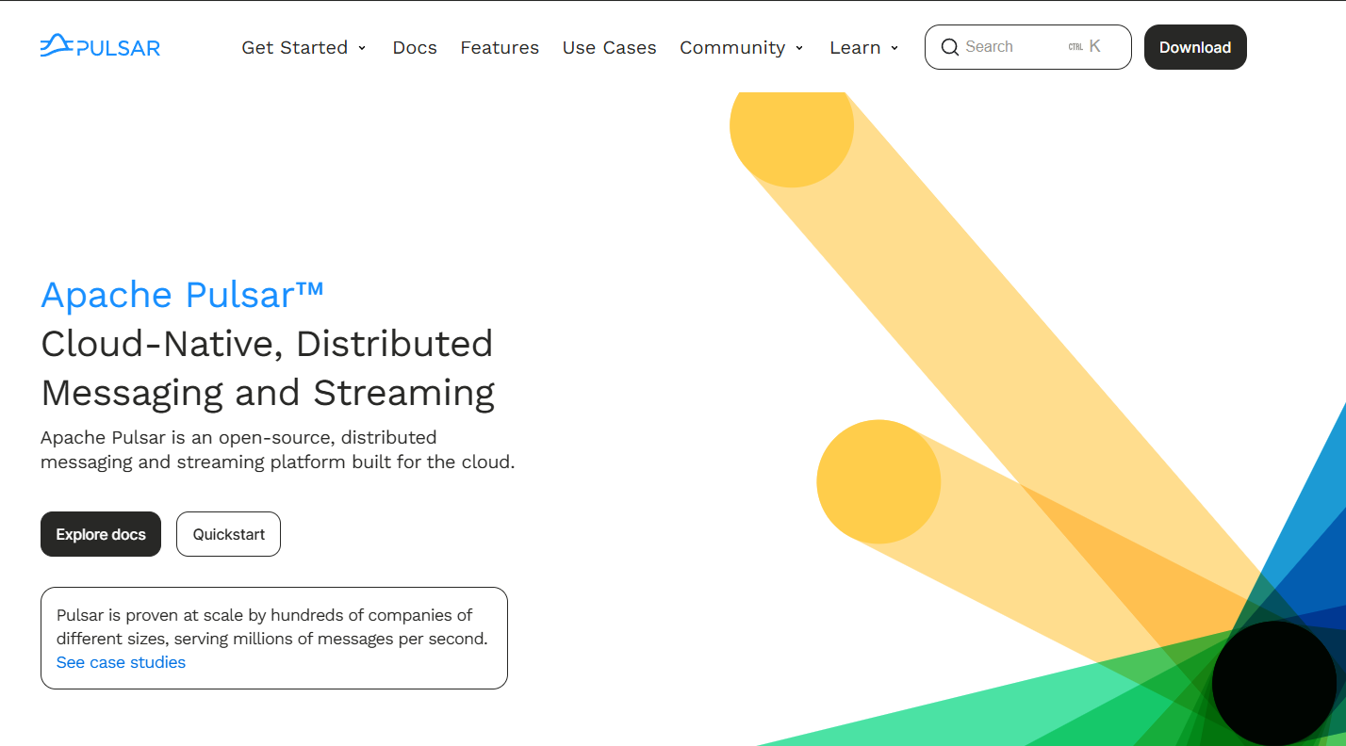
Task: Expand the Community chevron arrow
Action: click(x=799, y=48)
